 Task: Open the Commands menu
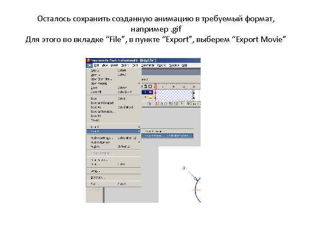click(x=148, y=65)
